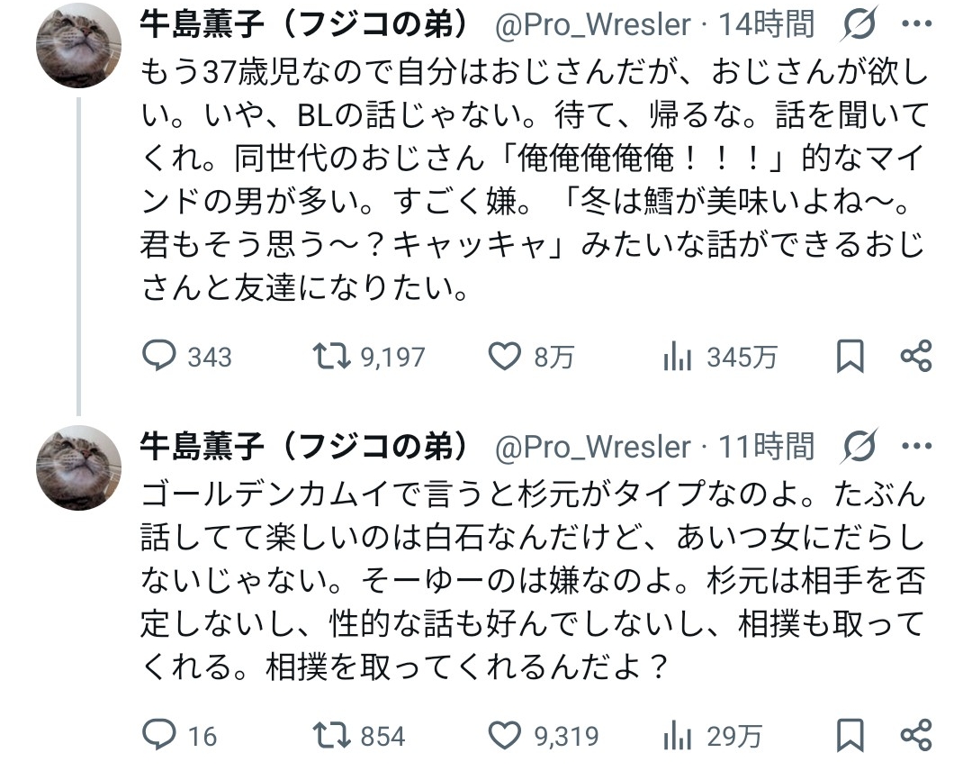Open Grok icon on the 11時間 tweet
This screenshot has width=972, height=771.
[x=859, y=447]
